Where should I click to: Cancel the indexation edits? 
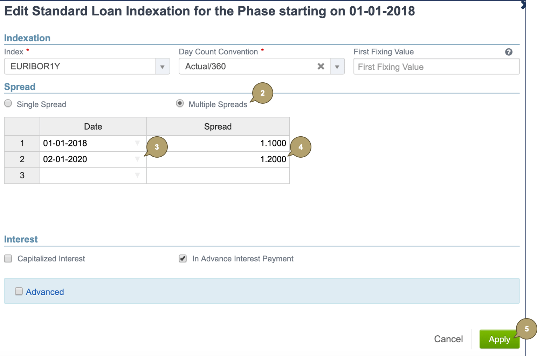pos(448,339)
